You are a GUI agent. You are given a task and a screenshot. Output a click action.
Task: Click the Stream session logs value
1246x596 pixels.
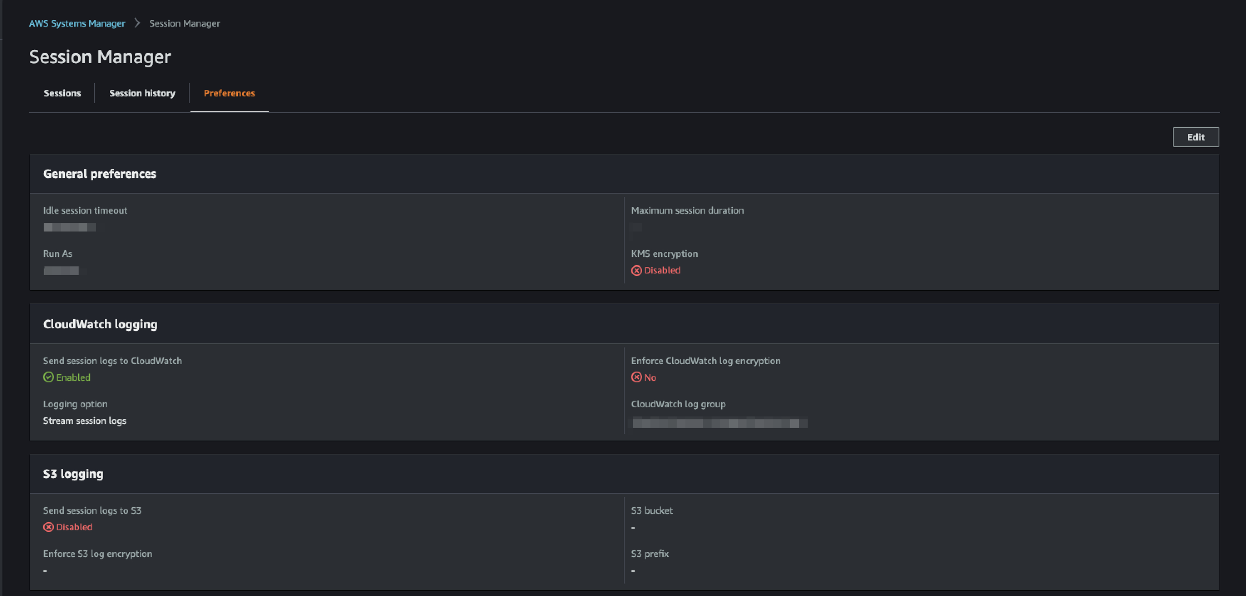pyautogui.click(x=85, y=421)
